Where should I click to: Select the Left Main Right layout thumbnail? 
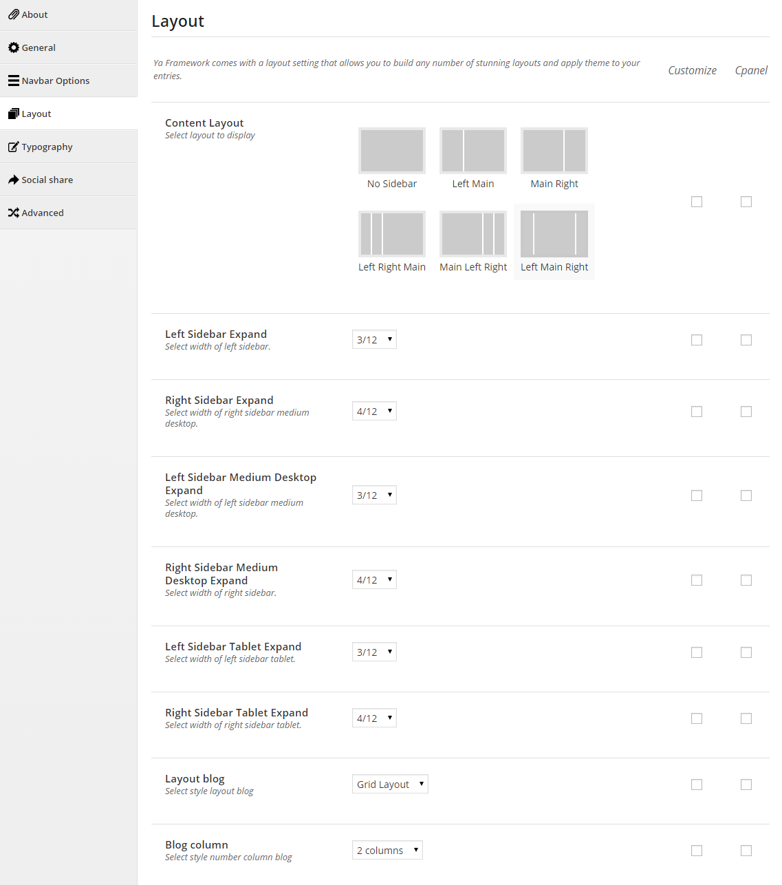(x=554, y=234)
